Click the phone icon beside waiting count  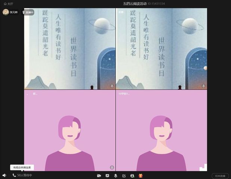pyautogui.click(x=14, y=175)
